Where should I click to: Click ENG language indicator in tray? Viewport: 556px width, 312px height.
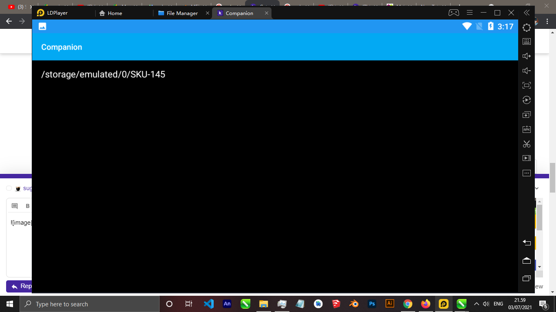coord(498,304)
